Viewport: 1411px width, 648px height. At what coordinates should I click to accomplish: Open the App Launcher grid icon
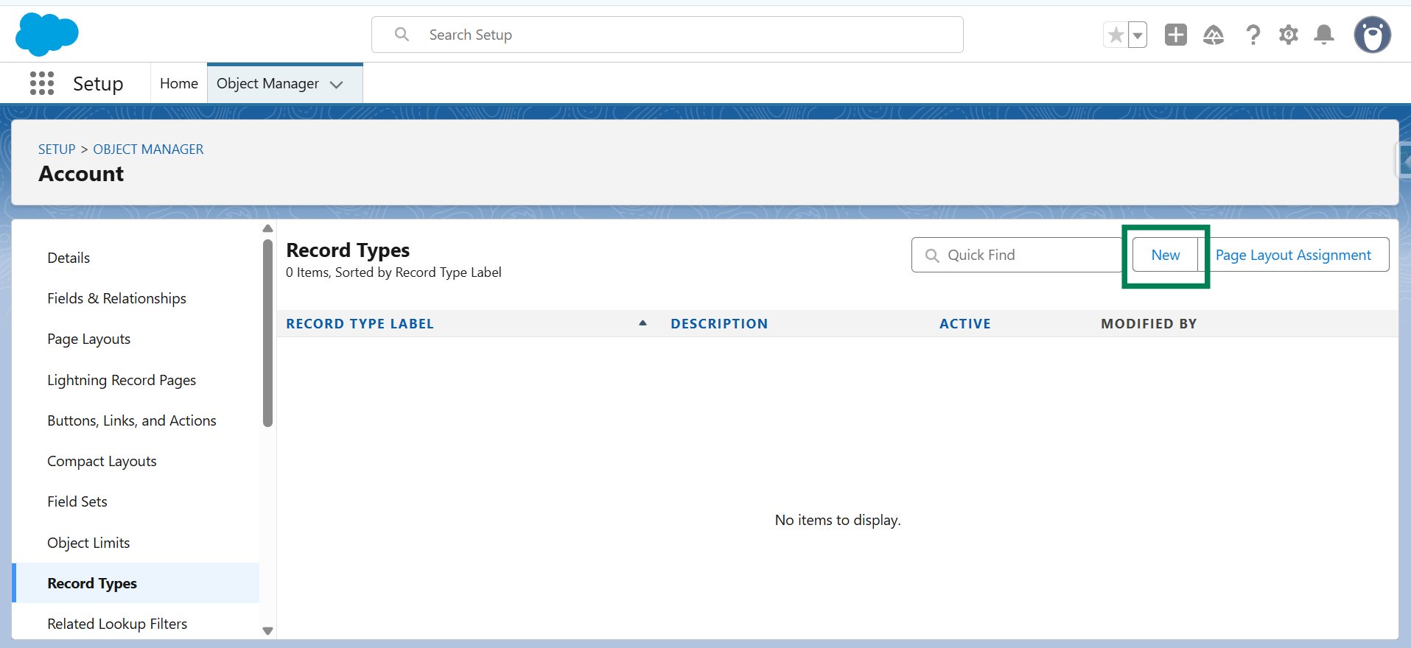[42, 83]
